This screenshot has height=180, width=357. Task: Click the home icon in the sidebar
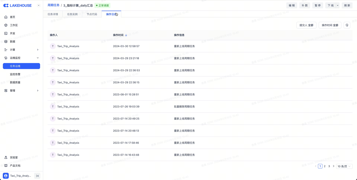click(x=6, y=17)
